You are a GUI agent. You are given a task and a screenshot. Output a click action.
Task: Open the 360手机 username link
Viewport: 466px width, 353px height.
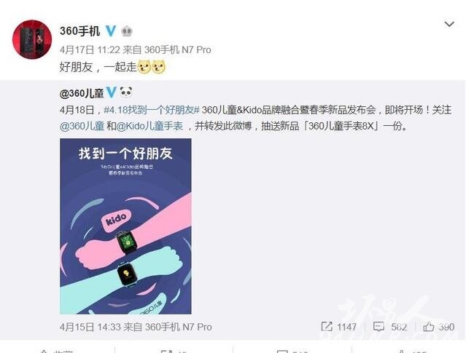click(79, 31)
